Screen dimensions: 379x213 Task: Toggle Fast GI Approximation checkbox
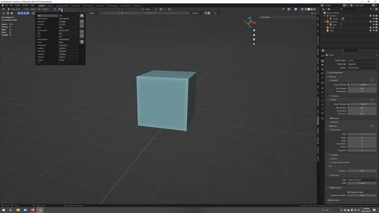332,162
